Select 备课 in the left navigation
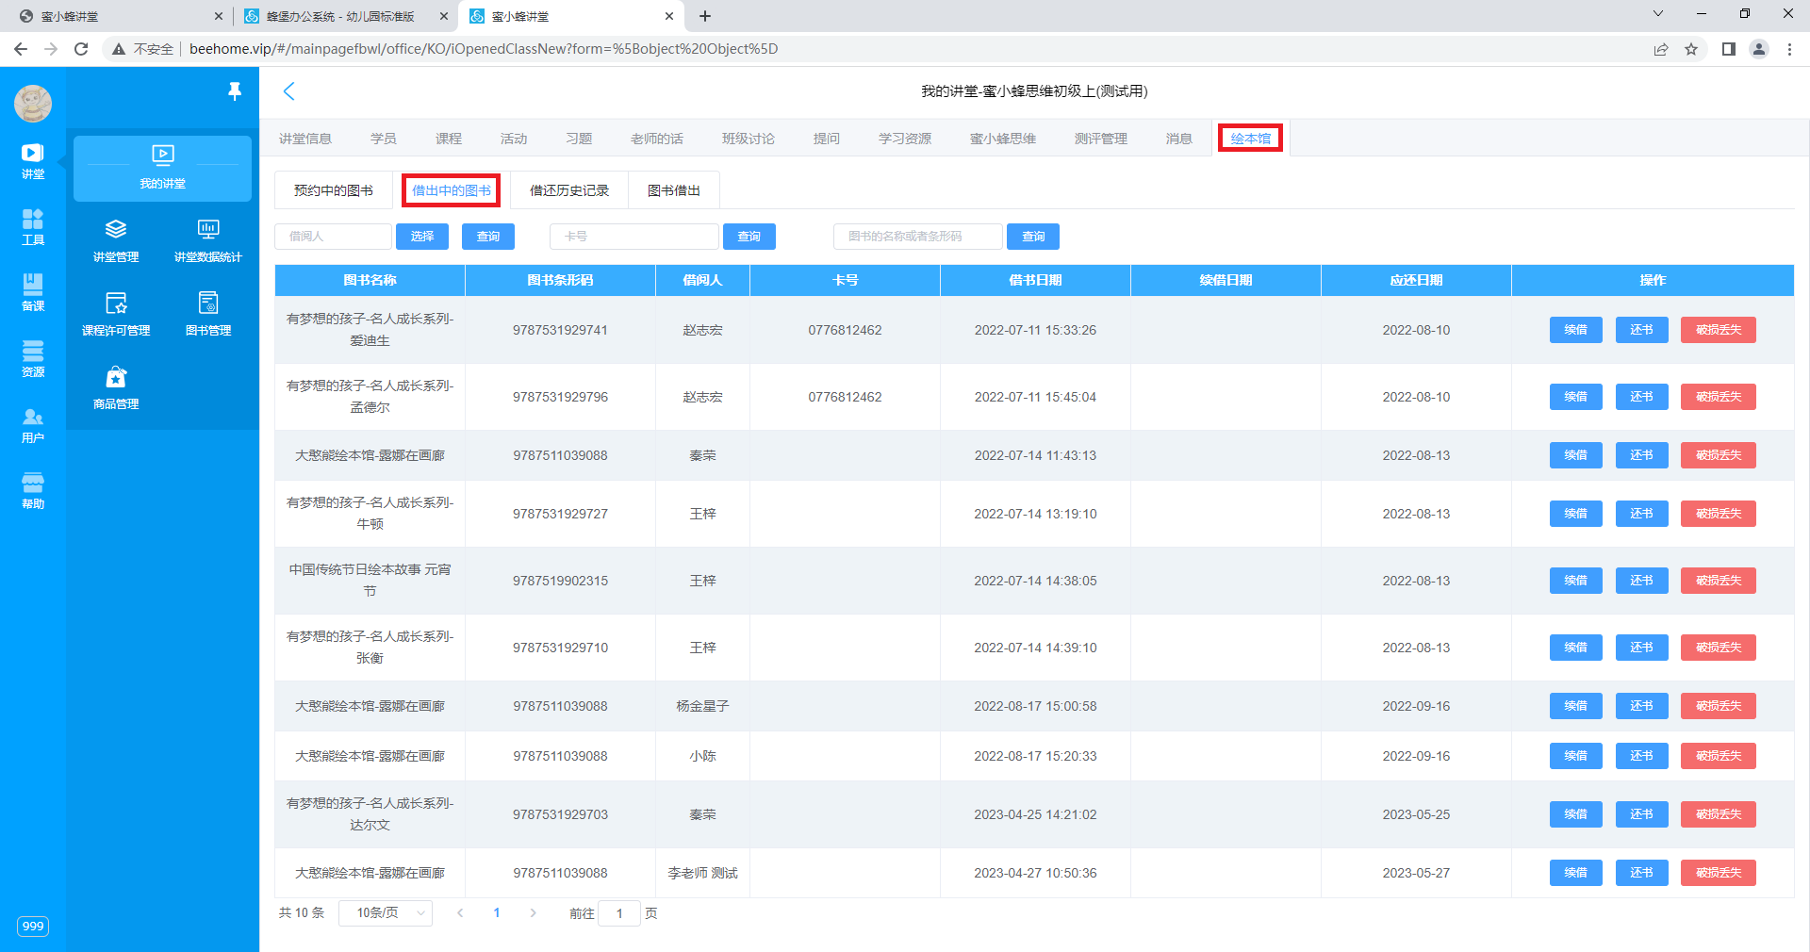 [33, 291]
